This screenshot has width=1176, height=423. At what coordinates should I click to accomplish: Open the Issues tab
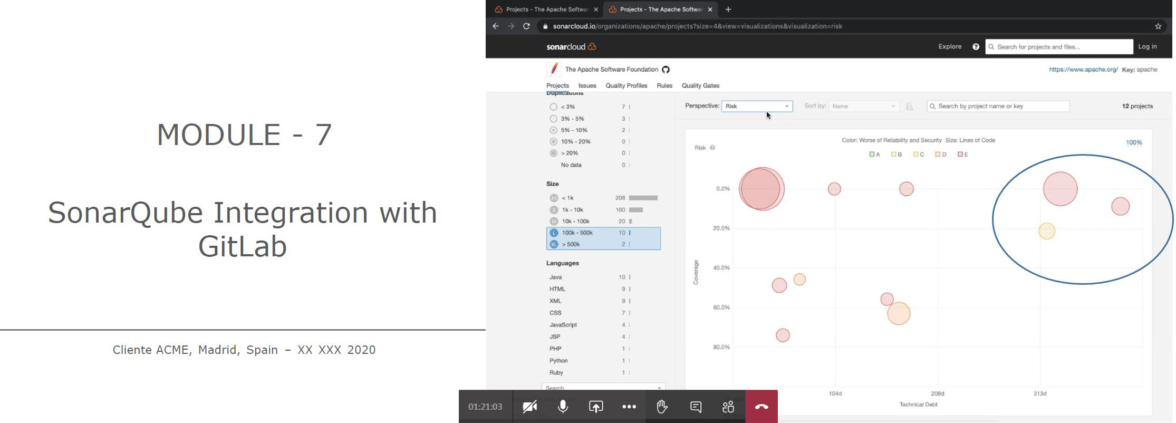tap(587, 85)
